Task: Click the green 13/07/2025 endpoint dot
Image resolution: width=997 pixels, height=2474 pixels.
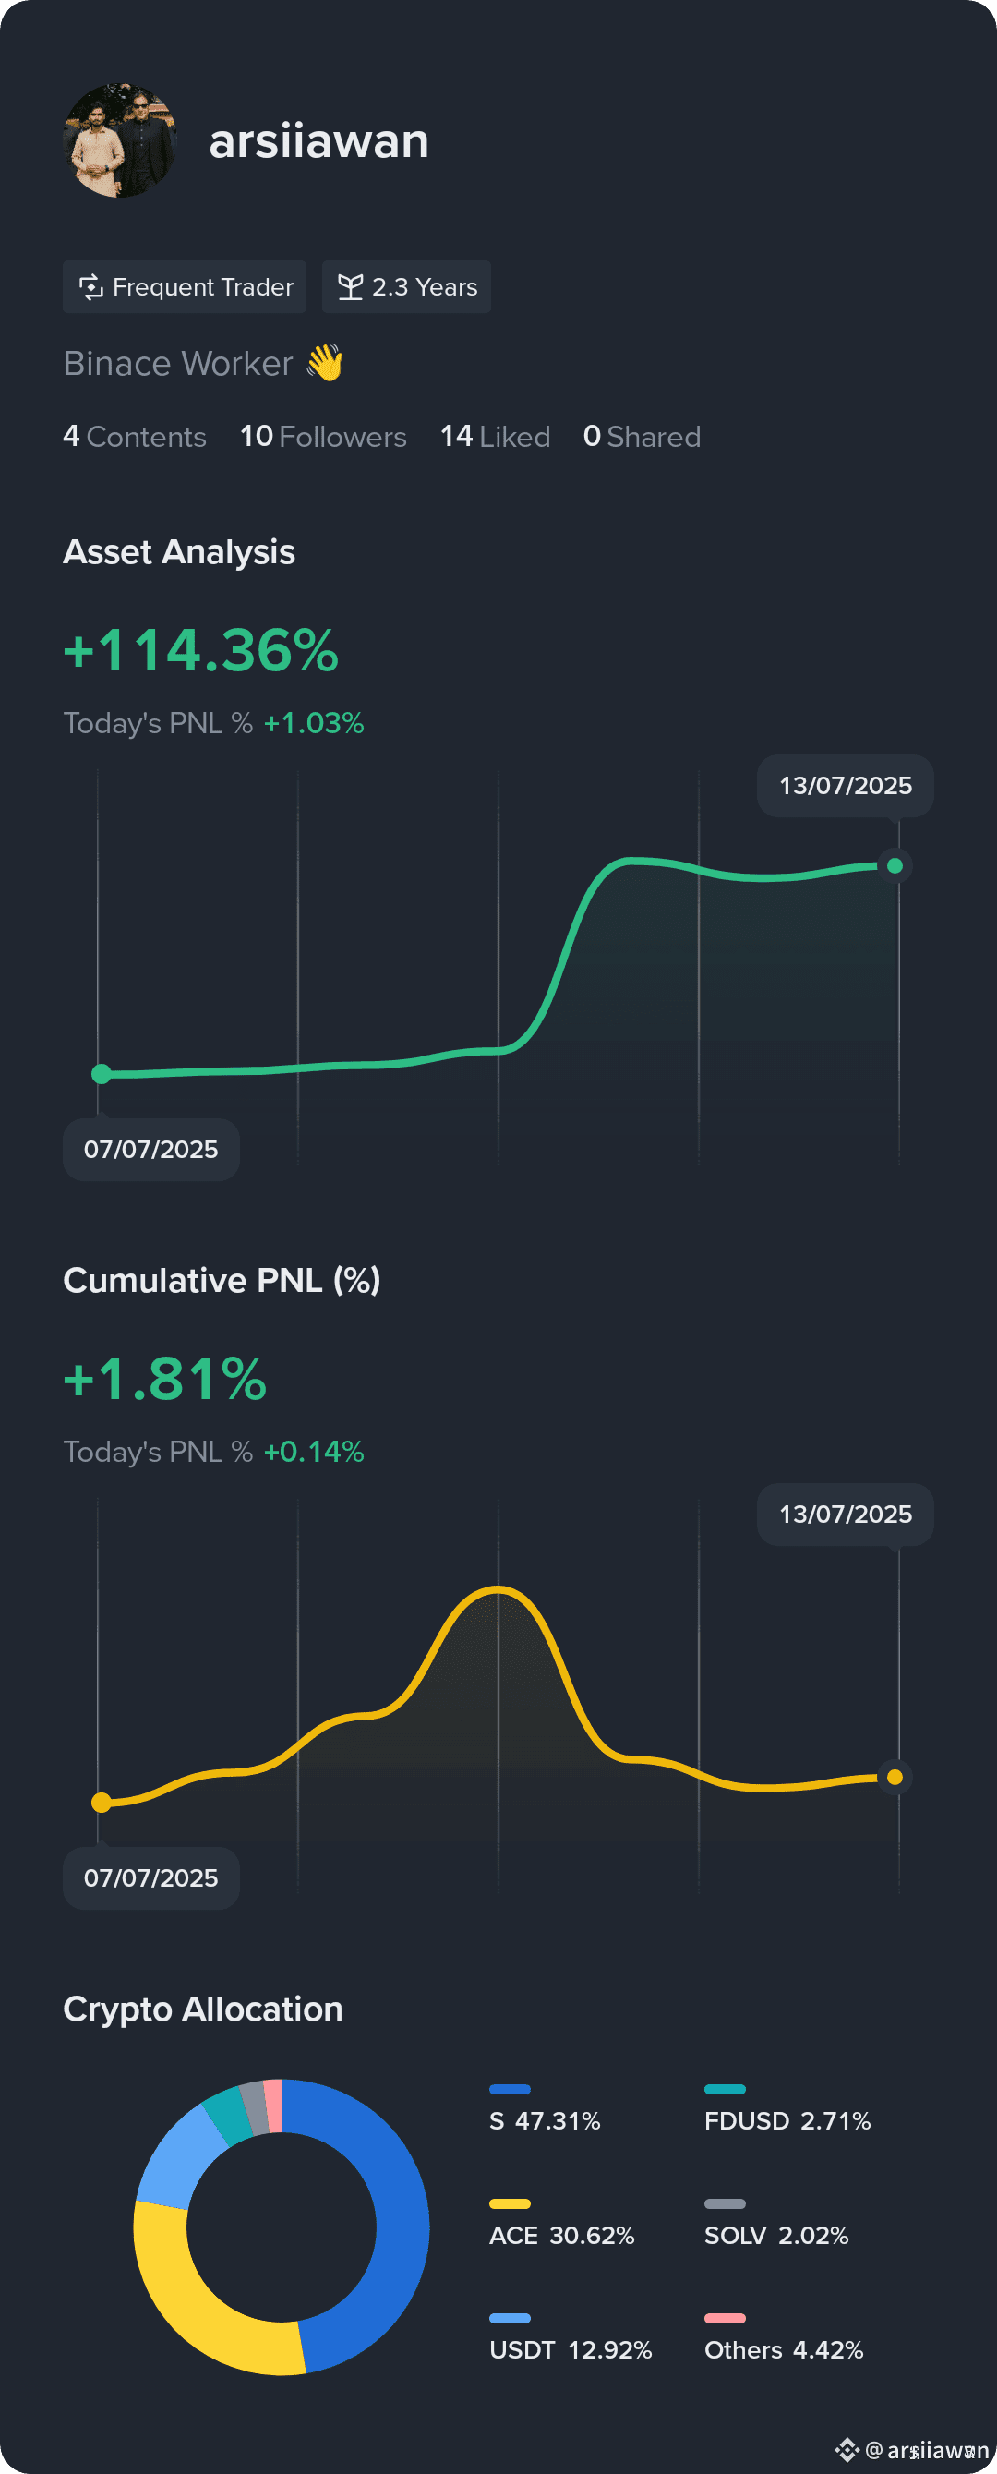Action: coord(895,866)
